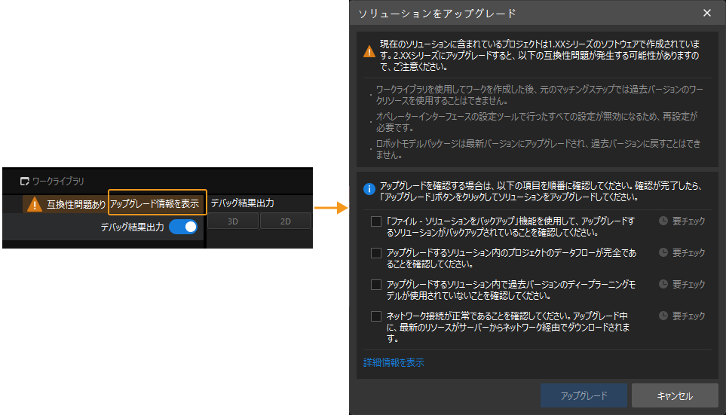Click 要チェック clock icon beside the deep learning item
The image size is (726, 415).
coord(663,284)
